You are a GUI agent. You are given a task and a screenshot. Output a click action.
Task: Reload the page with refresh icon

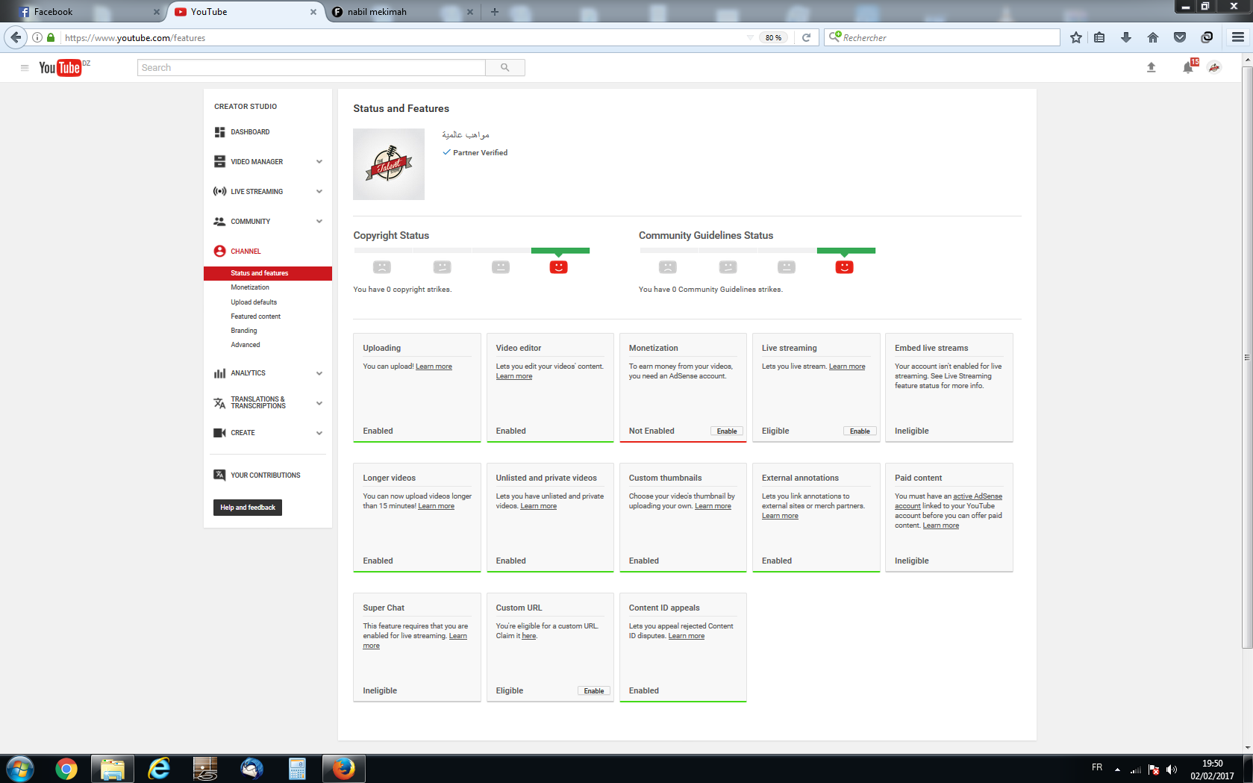coord(806,37)
